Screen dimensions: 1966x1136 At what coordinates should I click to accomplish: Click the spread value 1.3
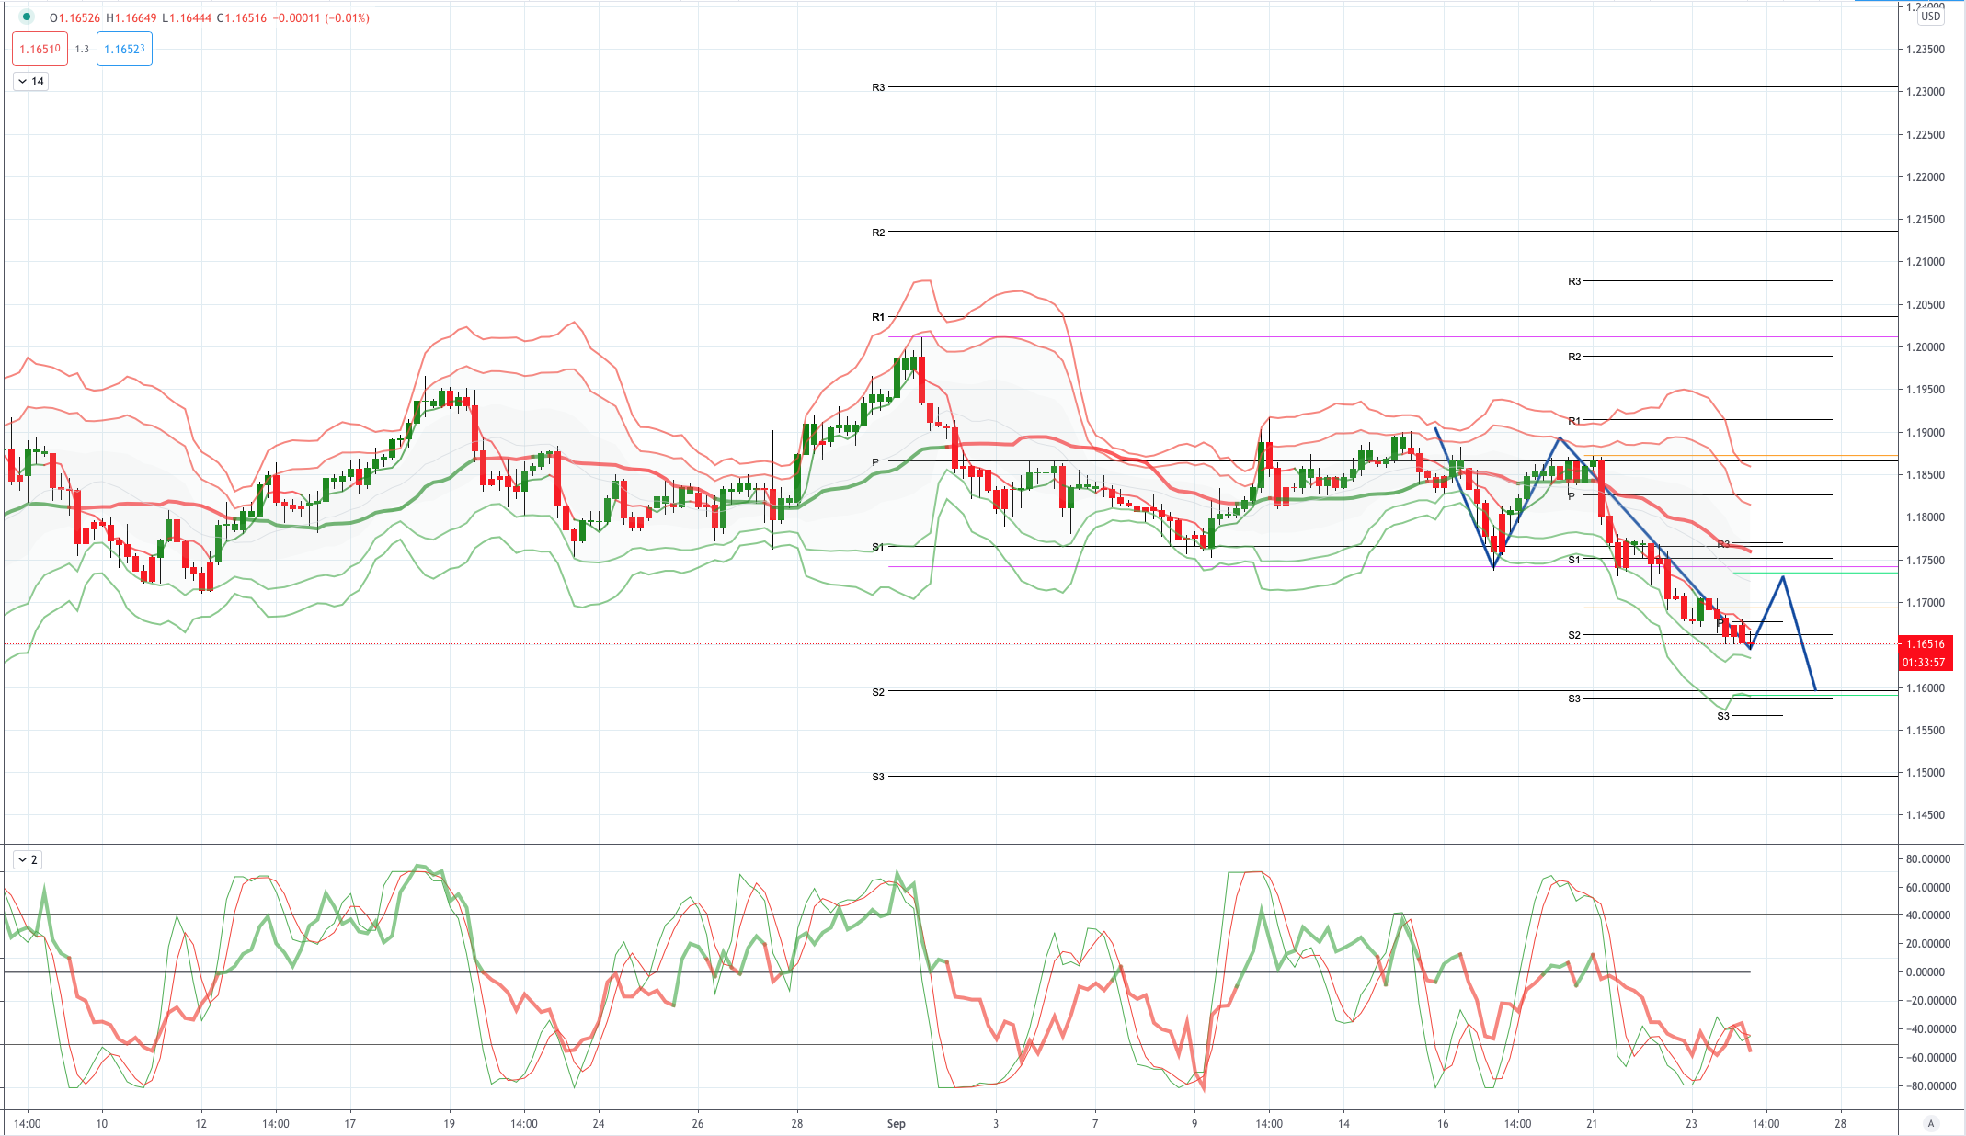coord(82,50)
